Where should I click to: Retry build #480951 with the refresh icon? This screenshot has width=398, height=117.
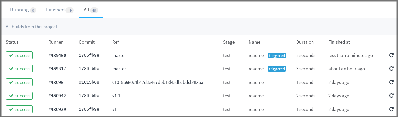click(391, 82)
